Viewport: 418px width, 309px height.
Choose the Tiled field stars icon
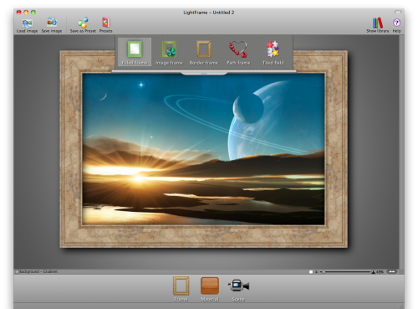click(273, 52)
